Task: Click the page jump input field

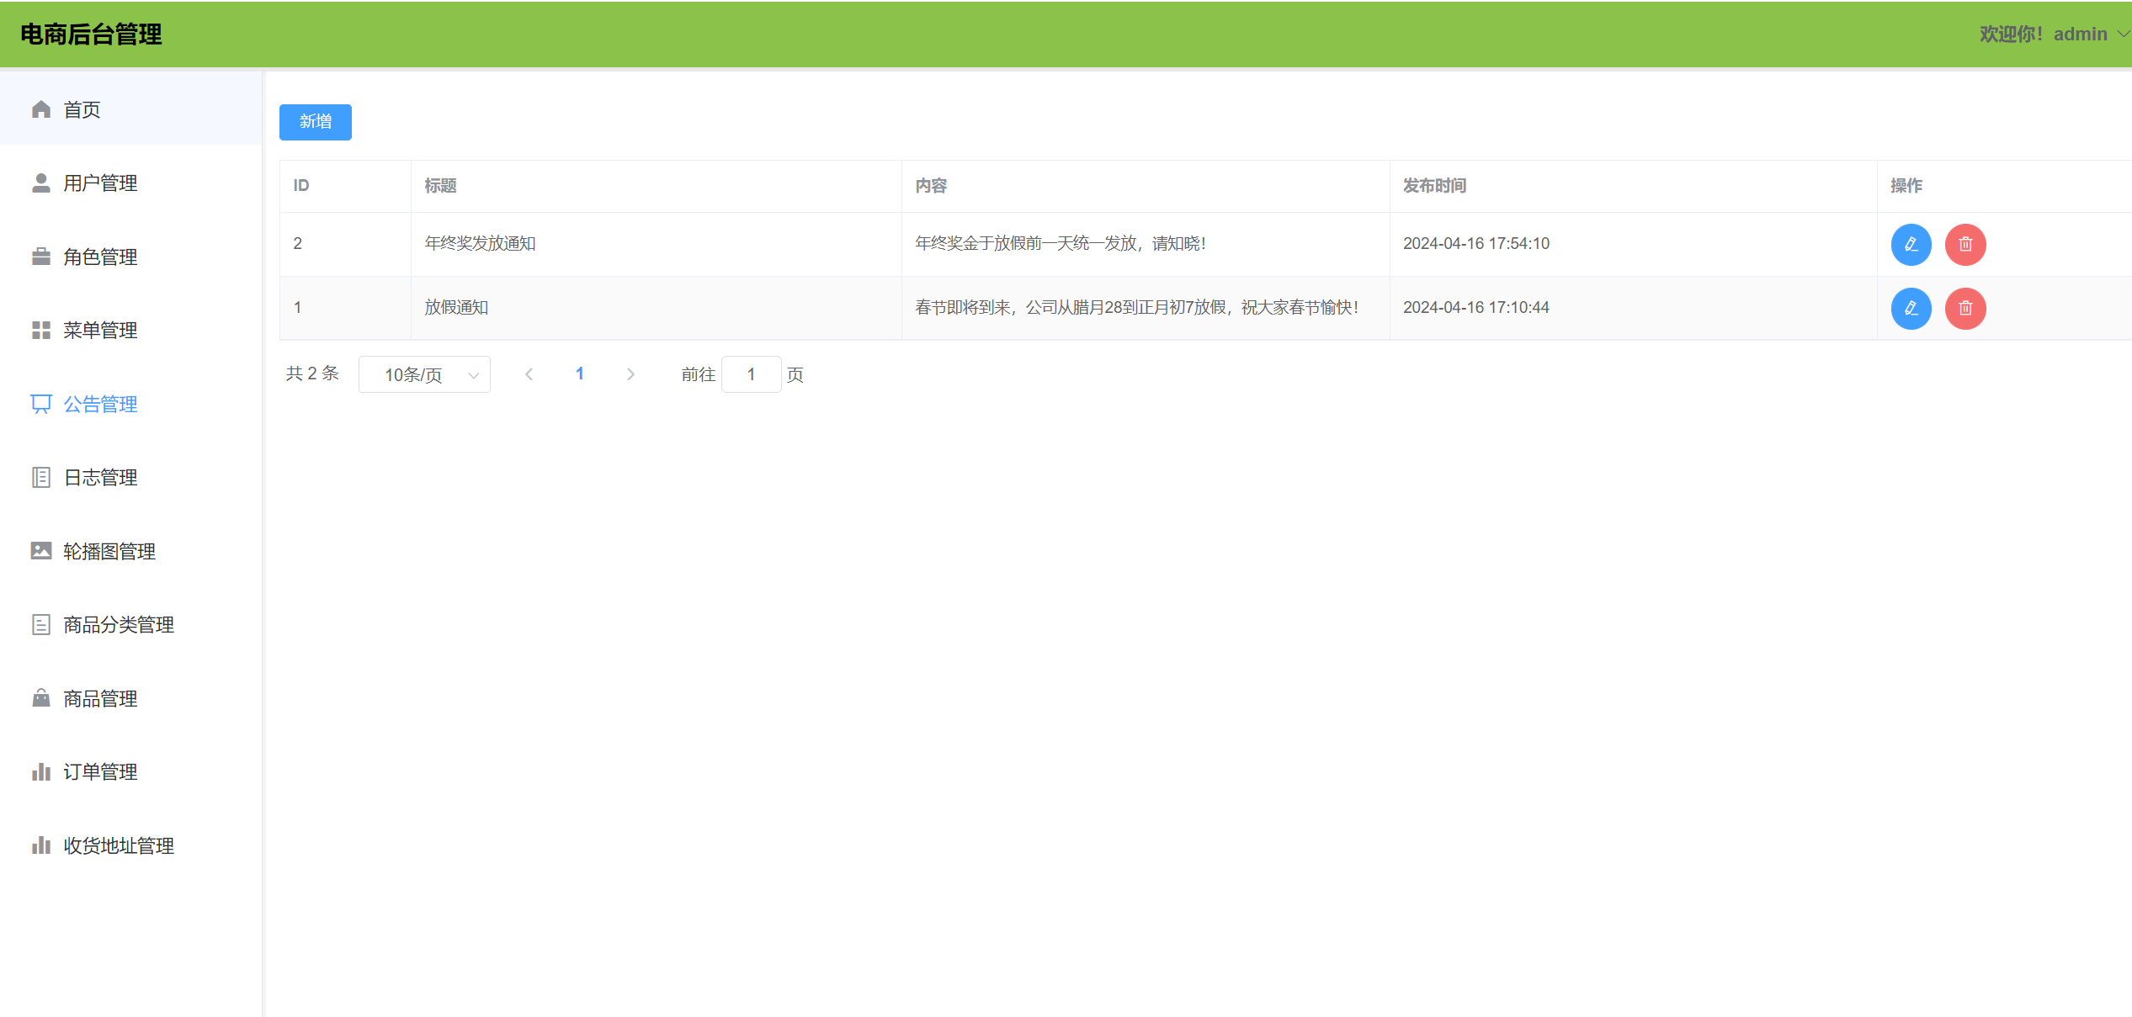Action: (x=751, y=373)
